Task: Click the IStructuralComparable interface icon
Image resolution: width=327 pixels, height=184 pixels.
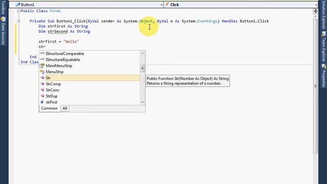Action: click(x=42, y=53)
